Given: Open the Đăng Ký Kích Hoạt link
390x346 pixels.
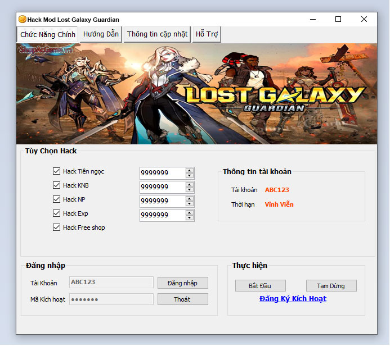Looking at the screenshot, I should pyautogui.click(x=293, y=299).
